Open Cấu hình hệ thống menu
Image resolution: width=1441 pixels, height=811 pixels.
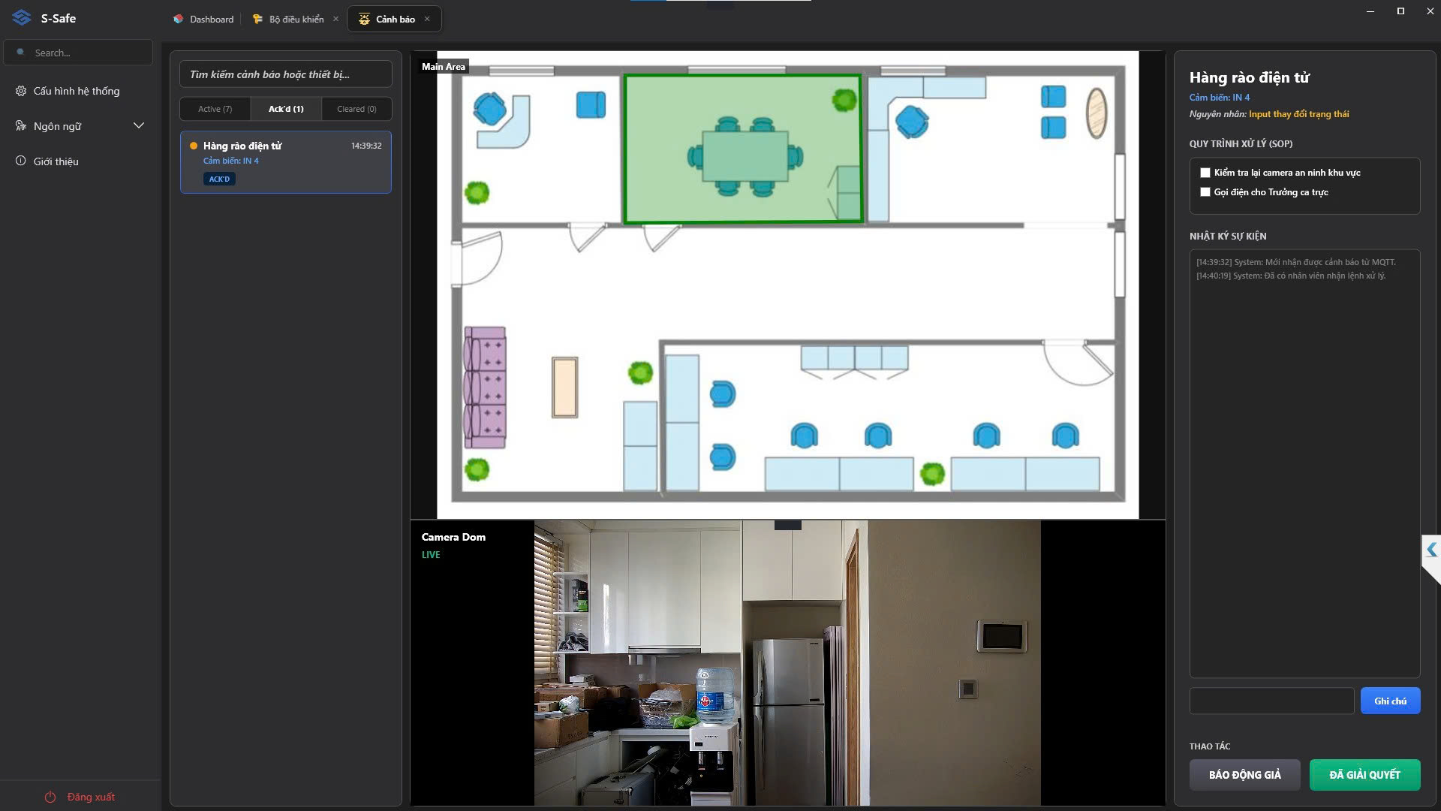(x=77, y=91)
